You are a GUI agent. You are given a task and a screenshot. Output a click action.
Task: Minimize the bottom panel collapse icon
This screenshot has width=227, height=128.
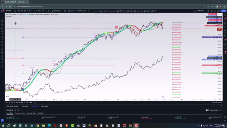point(218,106)
